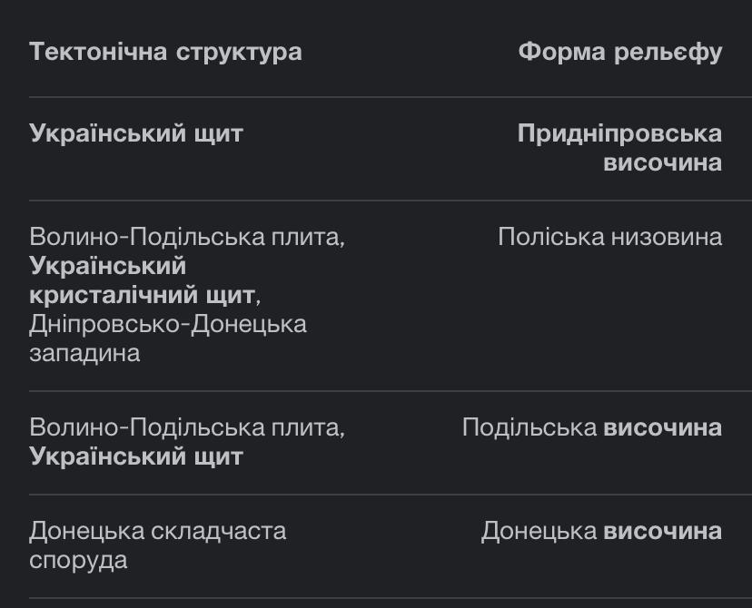752x608 pixels.
Task: Click the "Придніпровська височина" cell
Action: pyautogui.click(x=620, y=148)
